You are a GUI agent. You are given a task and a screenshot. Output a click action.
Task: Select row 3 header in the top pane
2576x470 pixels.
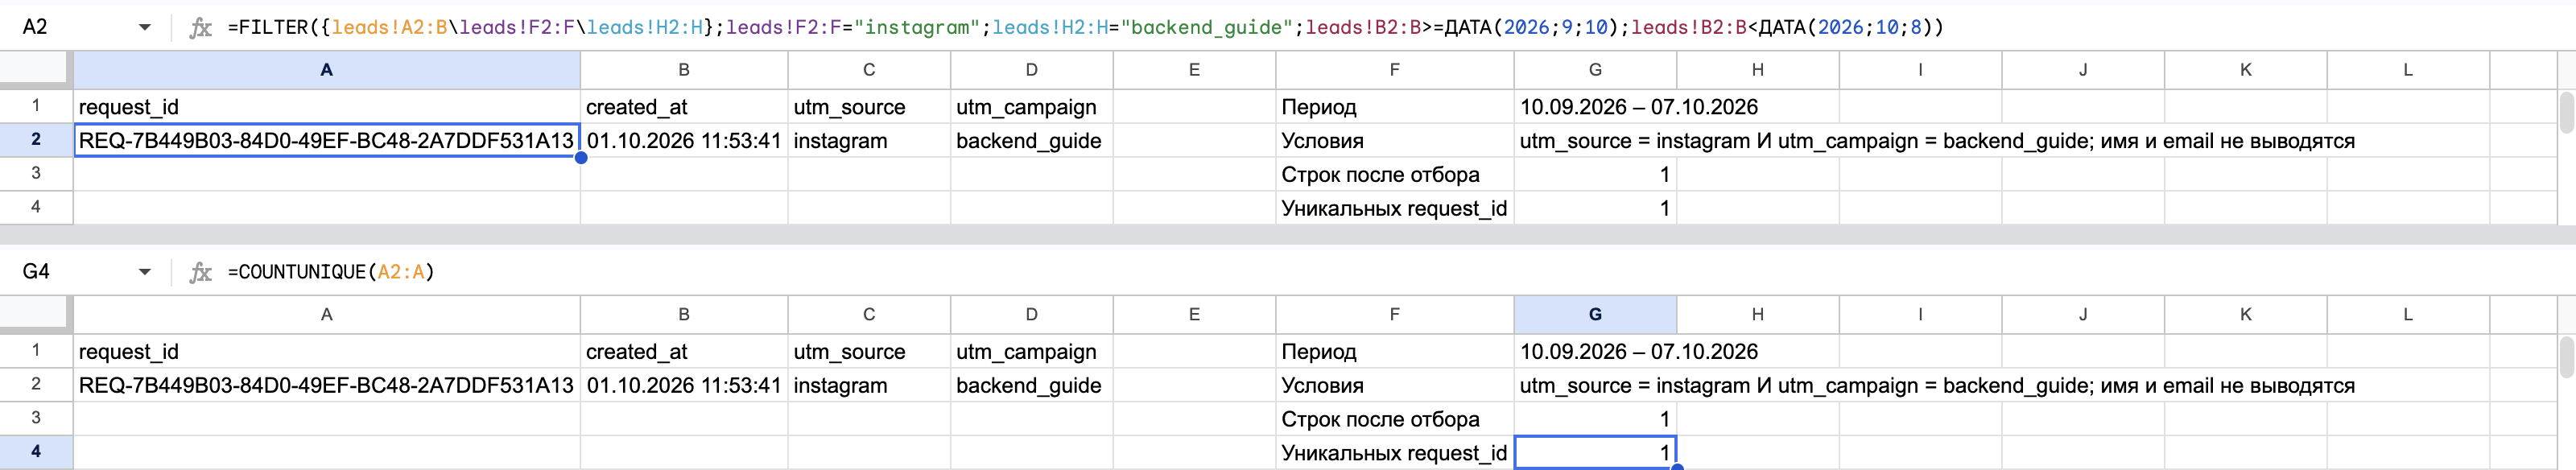click(x=36, y=174)
